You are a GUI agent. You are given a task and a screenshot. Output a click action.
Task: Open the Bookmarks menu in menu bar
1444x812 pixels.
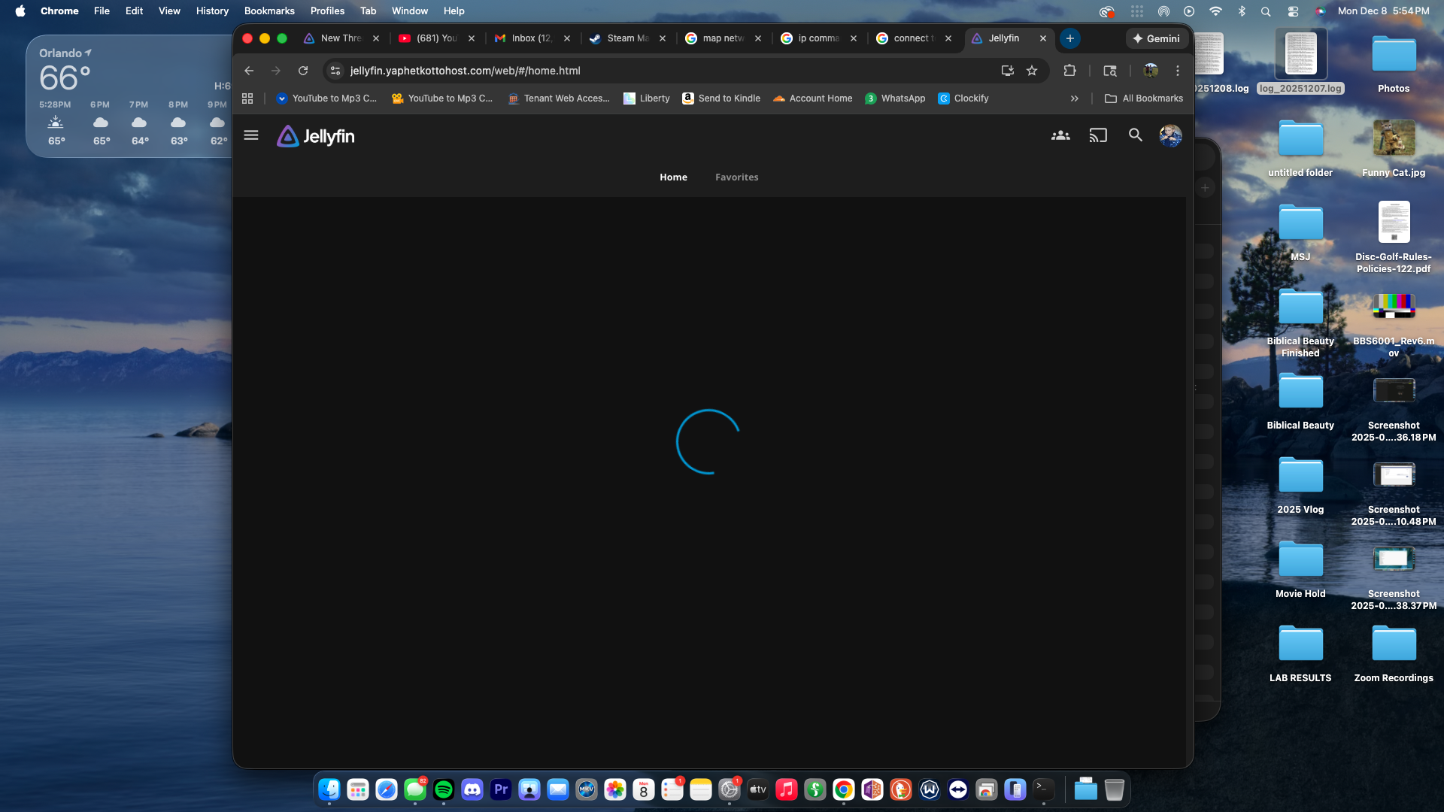269,11
